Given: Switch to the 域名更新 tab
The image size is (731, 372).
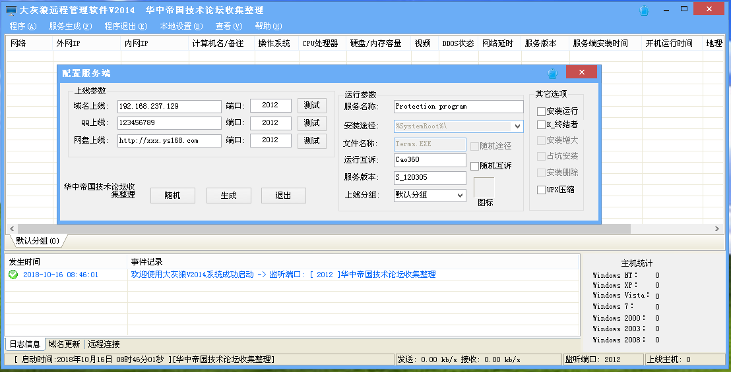Looking at the screenshot, I should click(65, 344).
